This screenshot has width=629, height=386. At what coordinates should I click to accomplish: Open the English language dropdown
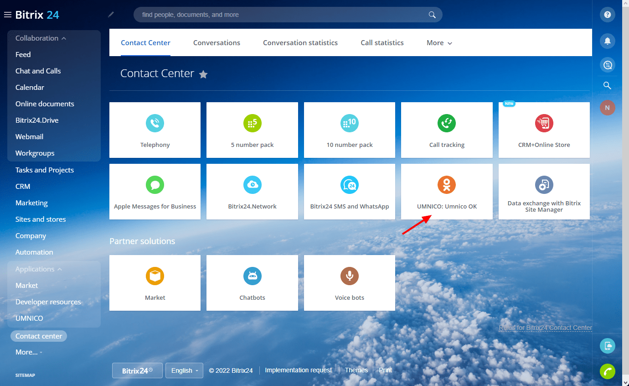(x=184, y=370)
